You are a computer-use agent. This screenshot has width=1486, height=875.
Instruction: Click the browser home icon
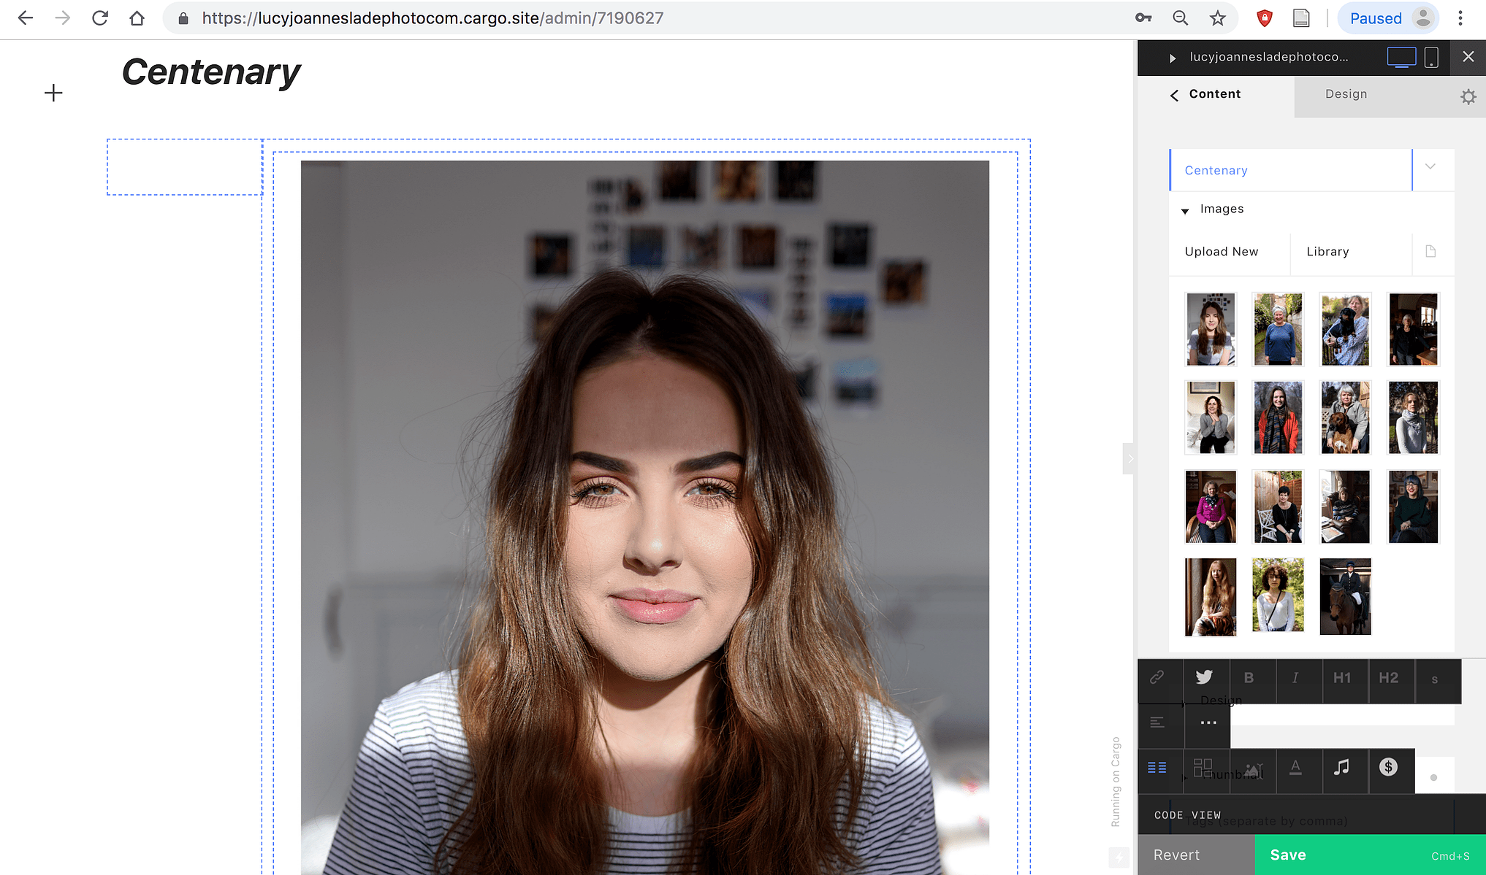point(137,18)
